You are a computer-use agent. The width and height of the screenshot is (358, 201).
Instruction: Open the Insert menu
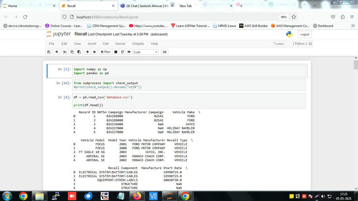point(92,44)
